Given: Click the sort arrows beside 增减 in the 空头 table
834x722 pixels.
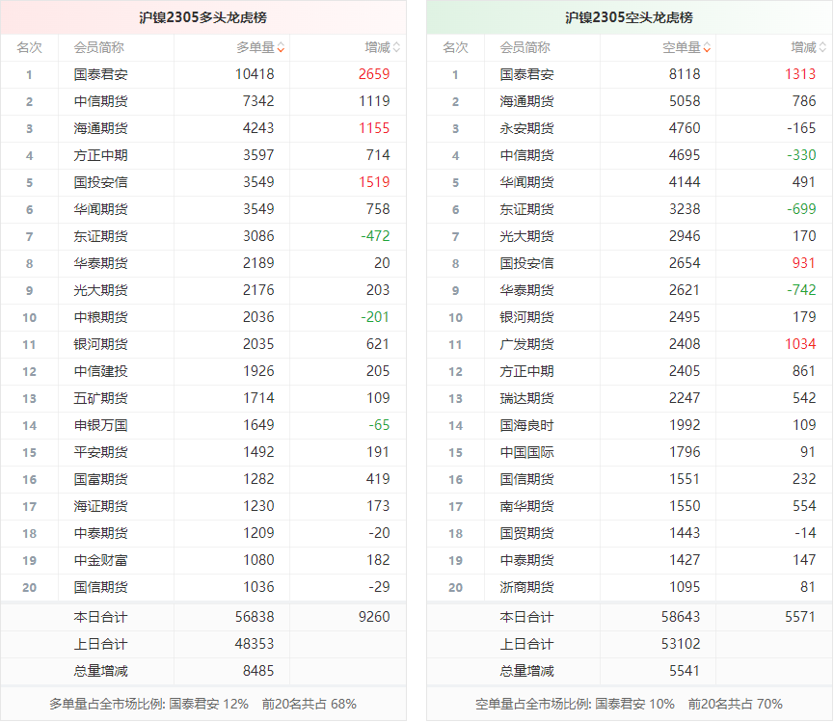Looking at the screenshot, I should point(822,47).
